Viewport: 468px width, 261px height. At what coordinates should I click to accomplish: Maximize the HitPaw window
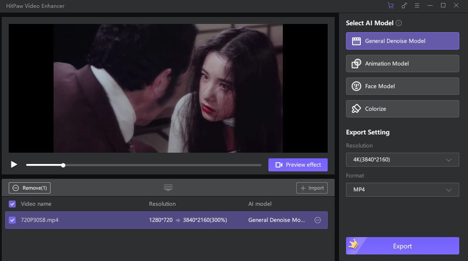(x=443, y=5)
